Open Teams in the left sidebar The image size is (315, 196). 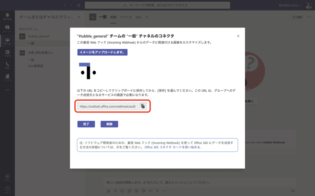click(7, 41)
